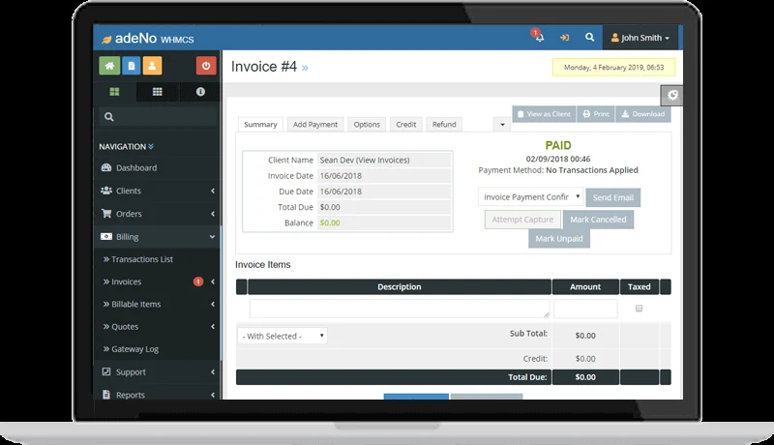Expand the Orders menu

click(x=157, y=214)
